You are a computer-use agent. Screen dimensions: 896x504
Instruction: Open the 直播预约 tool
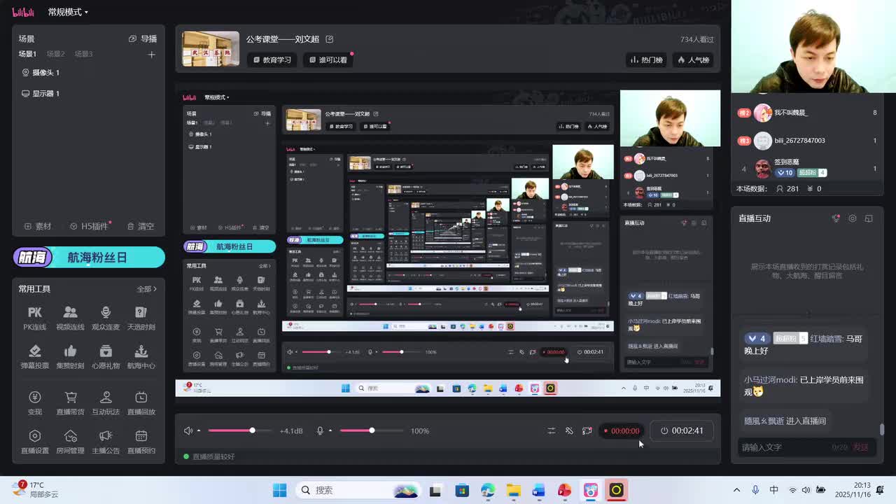point(141,442)
